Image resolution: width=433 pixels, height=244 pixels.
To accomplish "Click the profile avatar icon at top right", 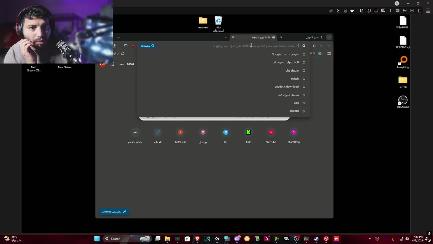I will click(397, 3).
